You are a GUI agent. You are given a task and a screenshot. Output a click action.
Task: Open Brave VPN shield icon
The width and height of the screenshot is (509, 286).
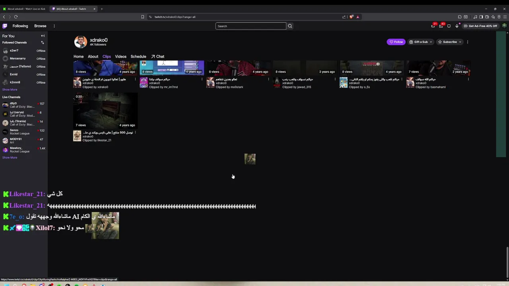[499, 17]
